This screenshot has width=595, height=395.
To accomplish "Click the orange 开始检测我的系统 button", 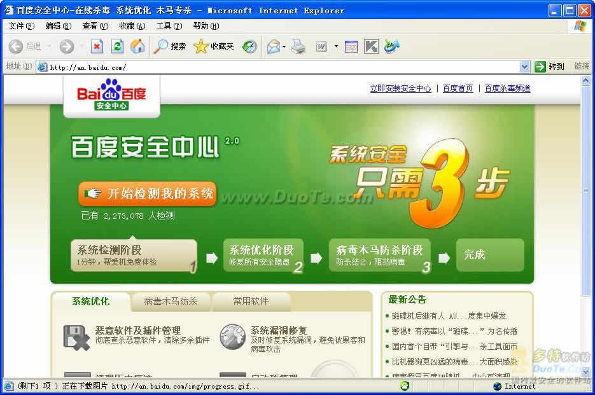I will click(x=147, y=193).
